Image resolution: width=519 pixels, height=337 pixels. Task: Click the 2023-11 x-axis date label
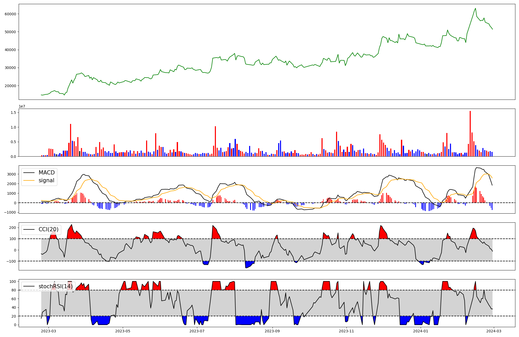tap(346, 331)
